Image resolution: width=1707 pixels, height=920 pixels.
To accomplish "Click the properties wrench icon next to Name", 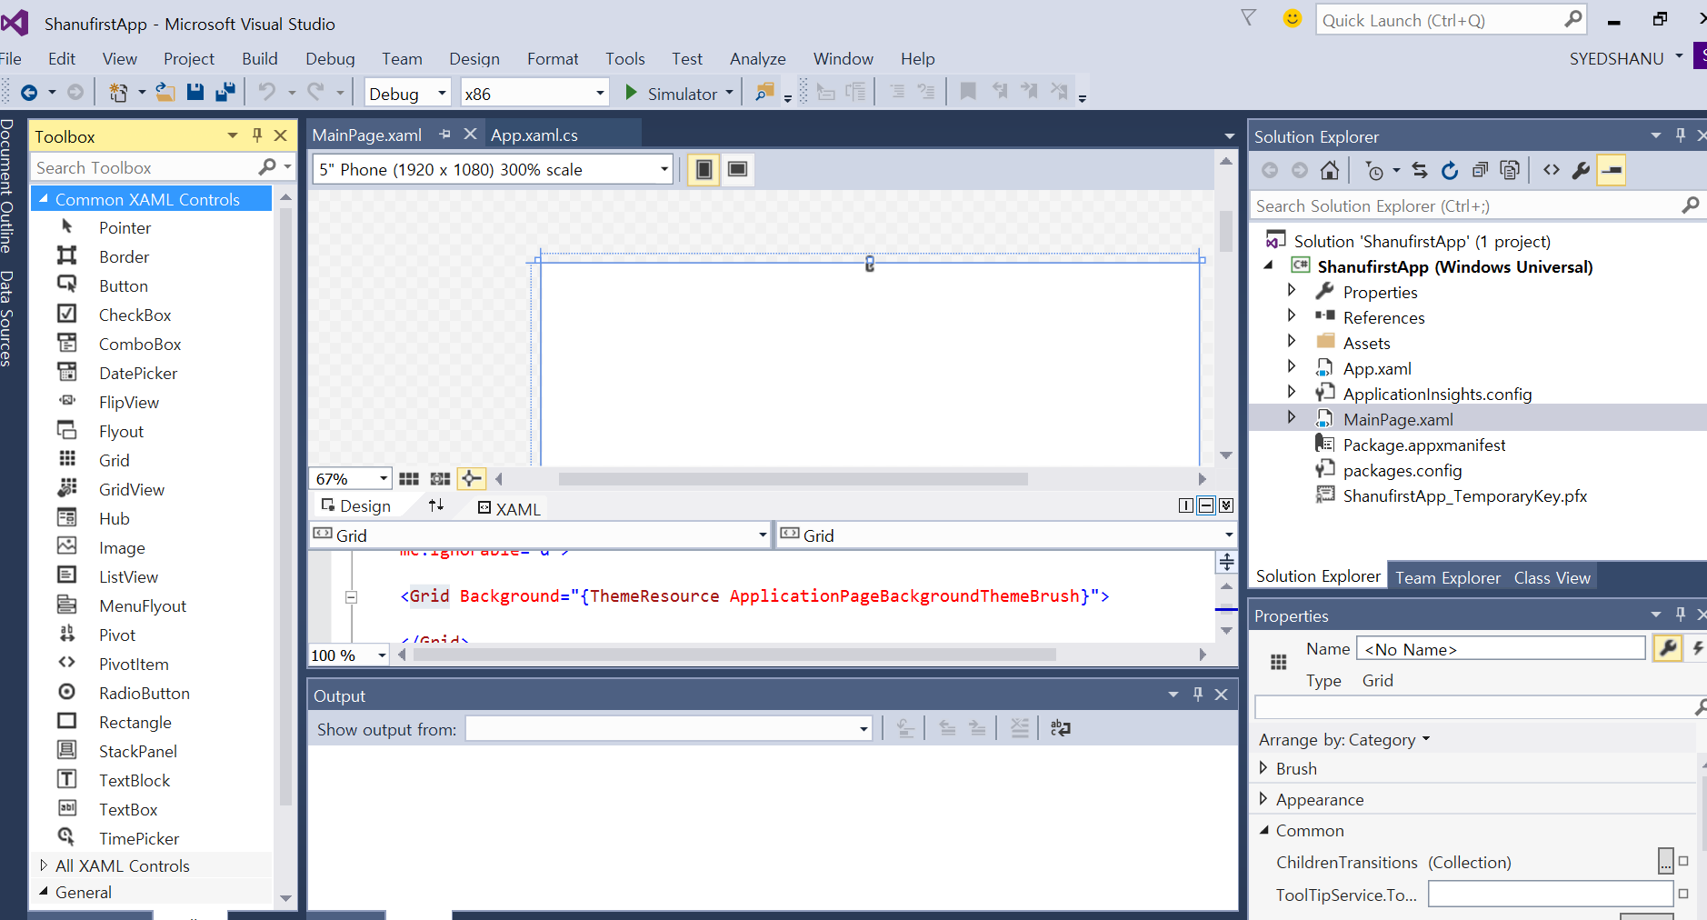I will coord(1668,648).
